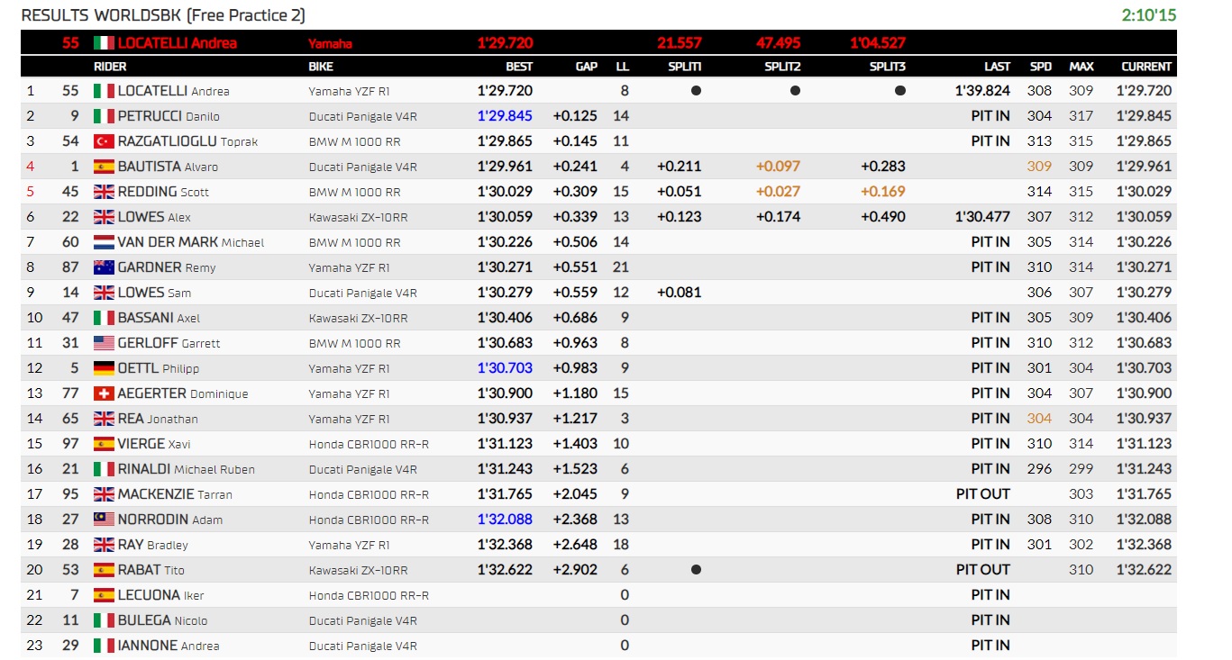The height and width of the screenshot is (660, 1232).
Task: Click the UK flag beside RAY Bradley
Action: tap(104, 545)
